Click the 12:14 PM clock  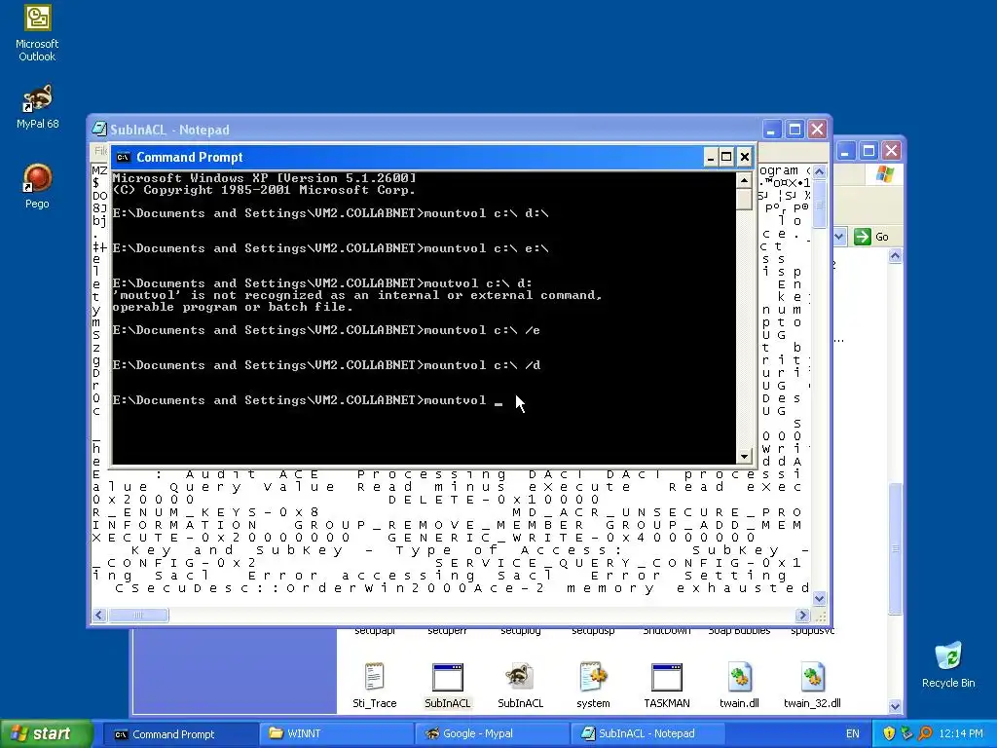(x=961, y=733)
